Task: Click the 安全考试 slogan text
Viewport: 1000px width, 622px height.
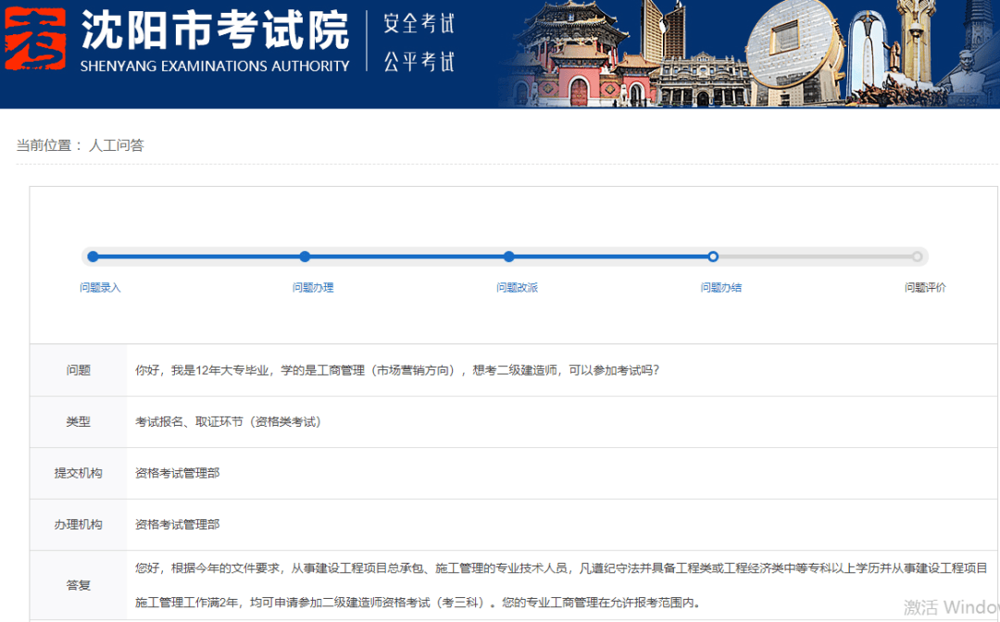Action: (x=419, y=23)
